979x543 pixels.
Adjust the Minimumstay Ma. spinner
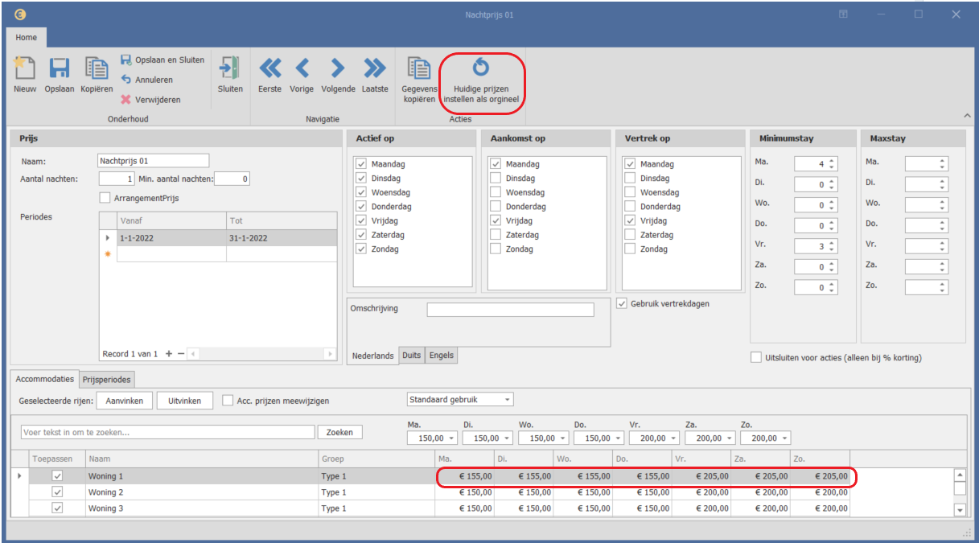832,164
